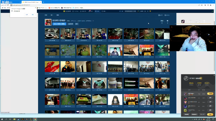Click the more button beside batch manage
Screen dimensions: 216x121
pyautogui.click(x=77, y=24)
